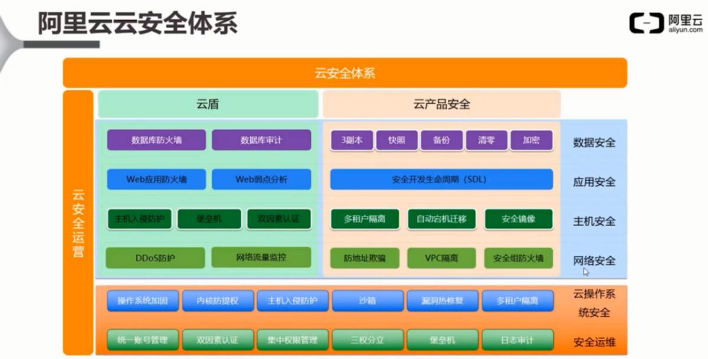The image size is (708, 359).
Task: Click the 安全开发生命周期 (SDL) bar
Action: point(441,179)
